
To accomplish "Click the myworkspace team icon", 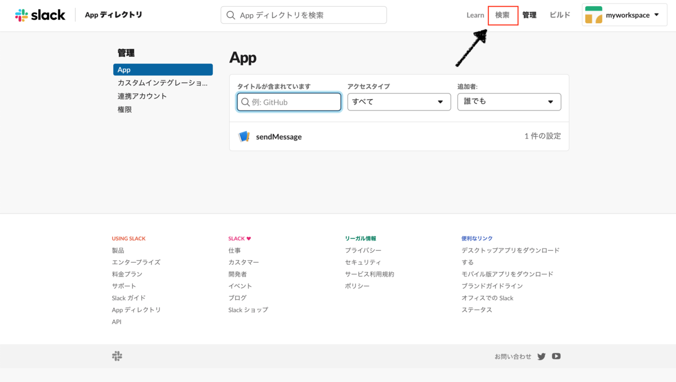I will pos(593,15).
